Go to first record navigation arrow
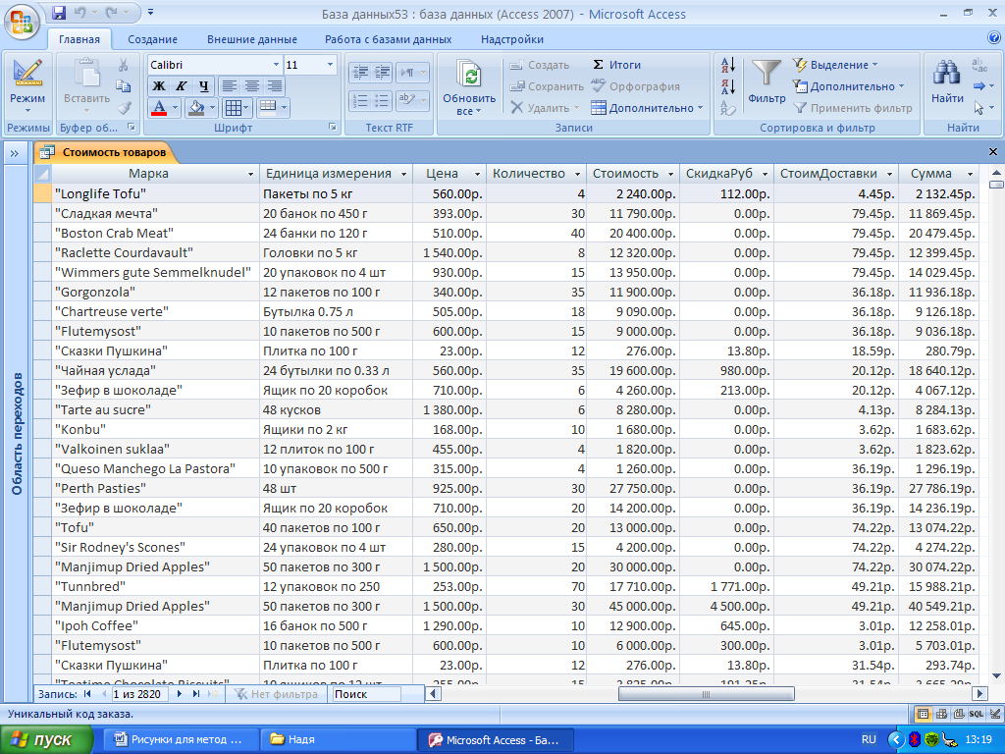 pyautogui.click(x=87, y=694)
